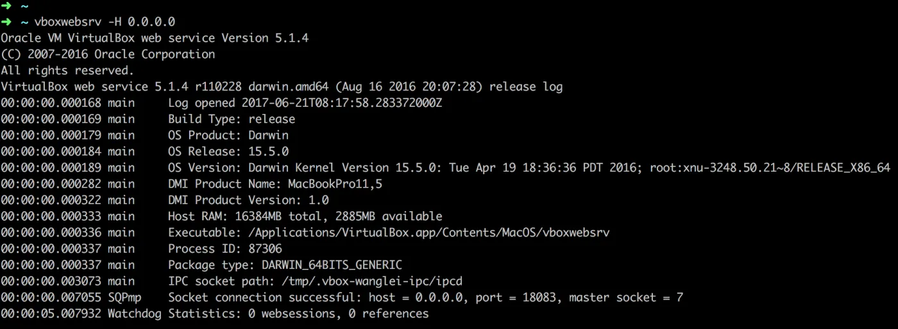Screen dimensions: 898x329
Task: Click the "All rights reserved." text
Action: point(67,70)
